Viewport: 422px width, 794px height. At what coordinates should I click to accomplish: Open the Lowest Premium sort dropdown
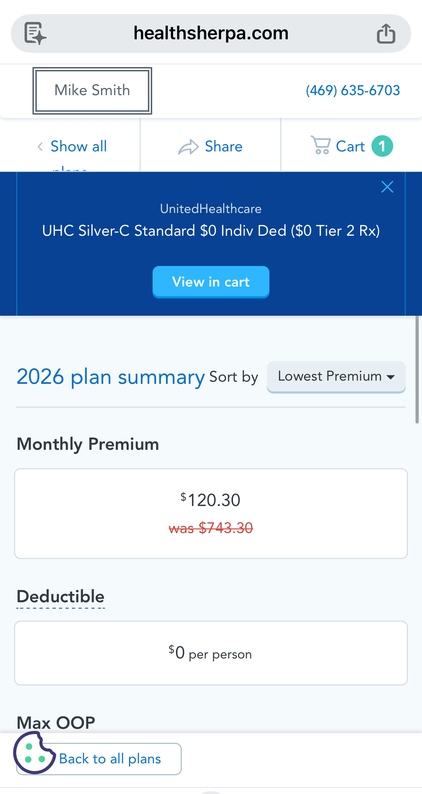tap(336, 377)
